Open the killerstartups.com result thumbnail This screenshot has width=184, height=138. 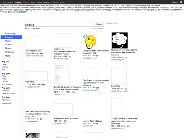point(63,41)
